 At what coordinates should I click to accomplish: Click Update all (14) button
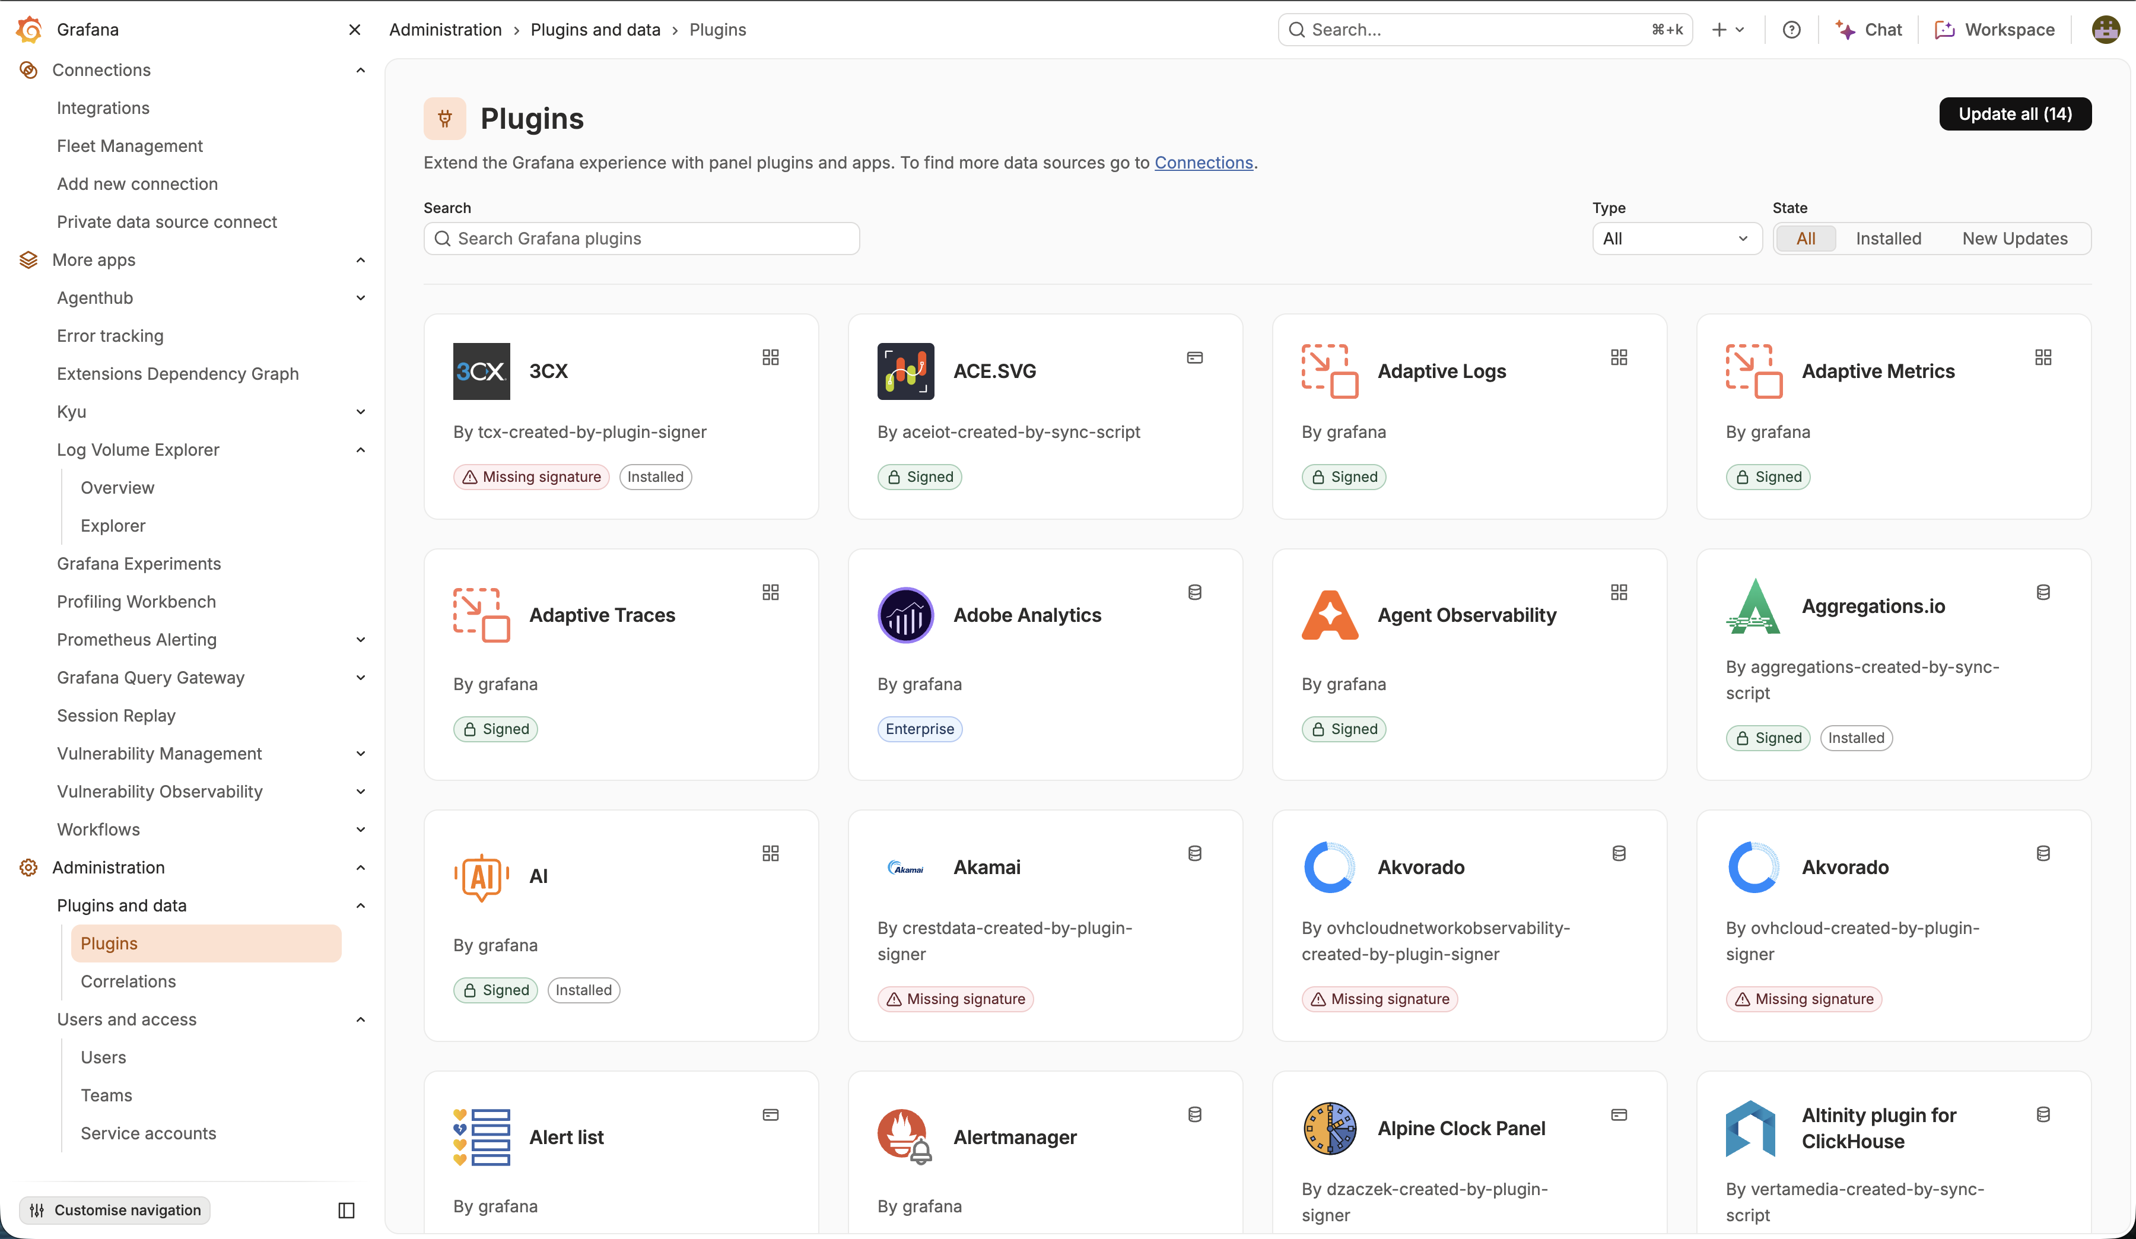click(2015, 113)
